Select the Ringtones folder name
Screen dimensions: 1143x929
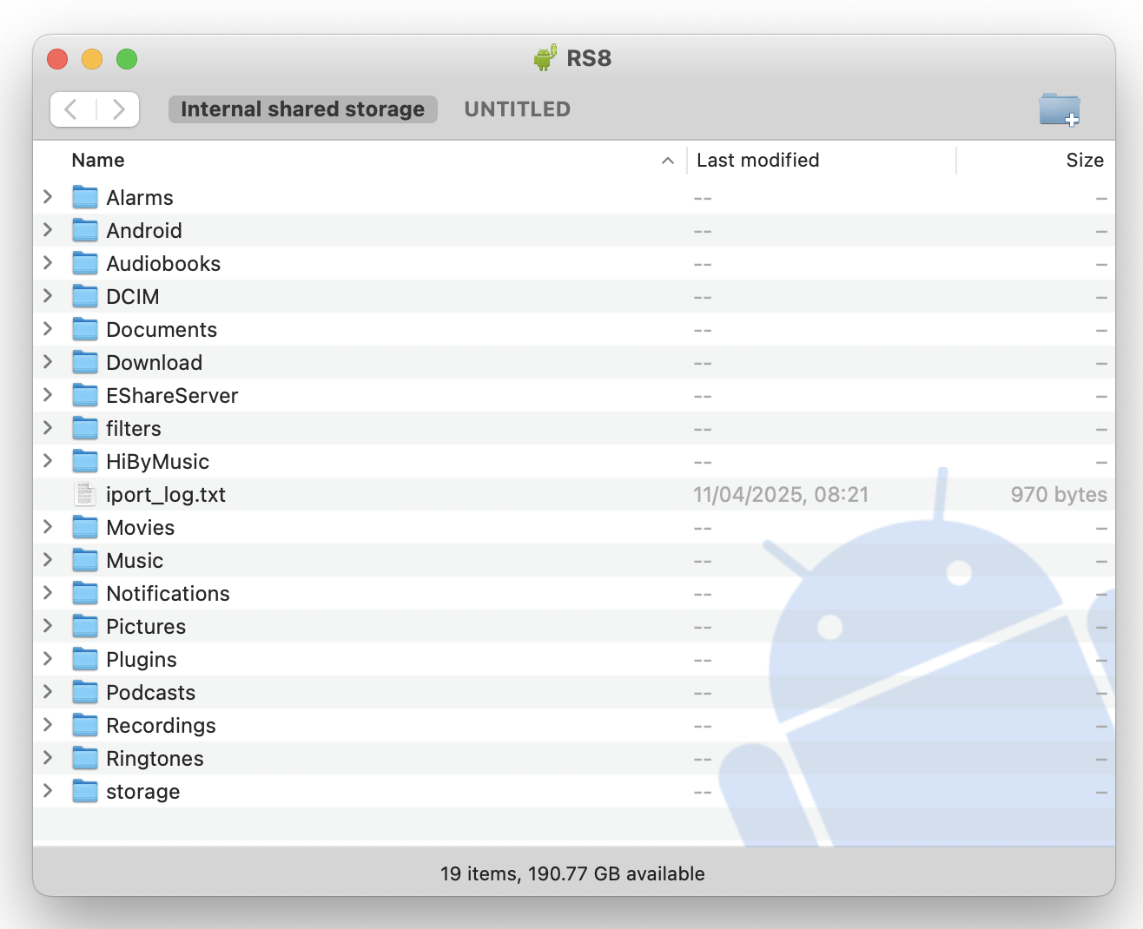pyautogui.click(x=155, y=759)
